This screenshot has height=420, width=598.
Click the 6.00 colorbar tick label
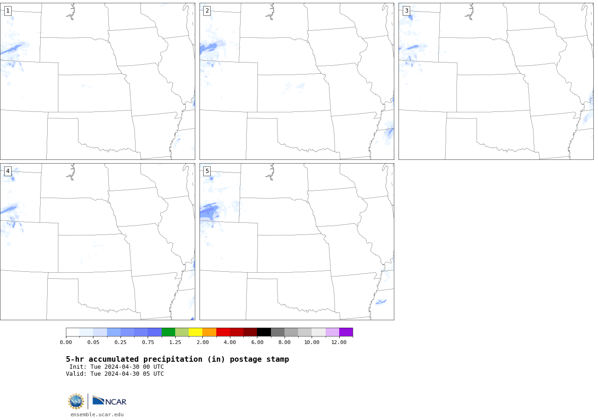tap(257, 343)
